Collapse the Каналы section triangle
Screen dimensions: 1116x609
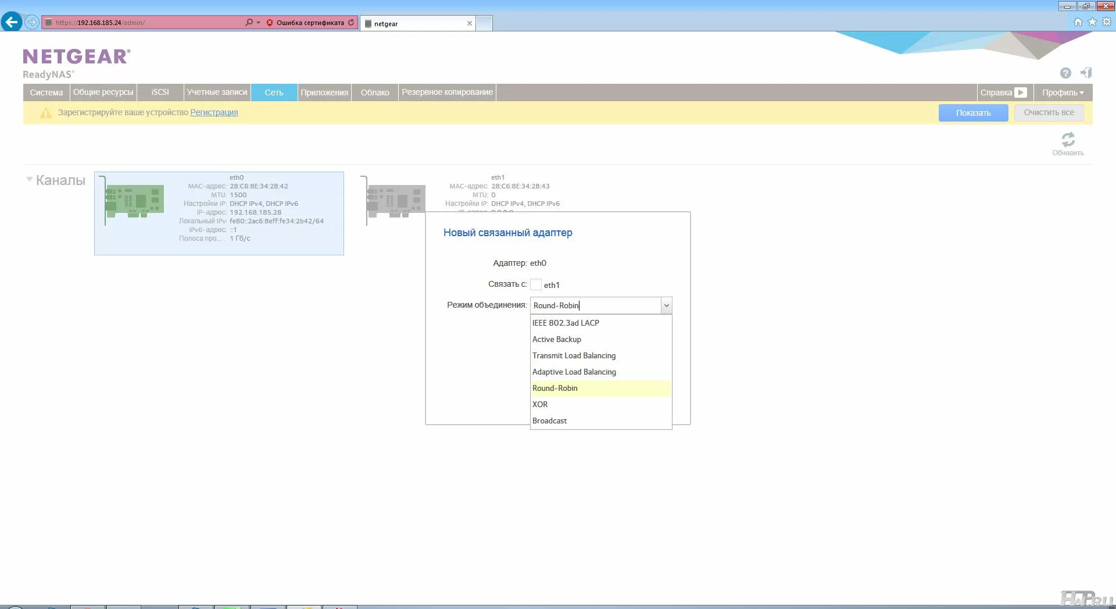click(x=29, y=180)
